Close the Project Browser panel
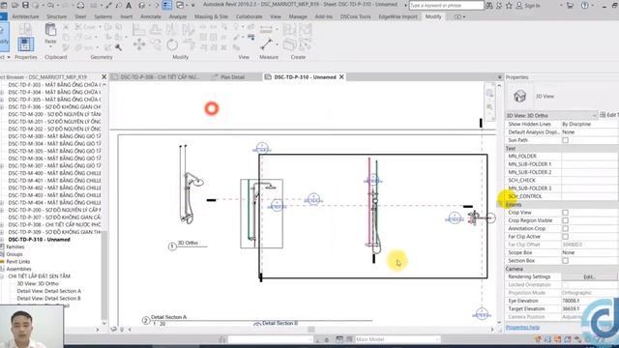Viewport: 619px width, 348px height. click(x=103, y=76)
